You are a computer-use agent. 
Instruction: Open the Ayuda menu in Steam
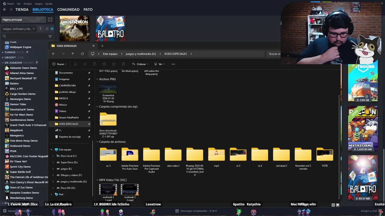49,4
